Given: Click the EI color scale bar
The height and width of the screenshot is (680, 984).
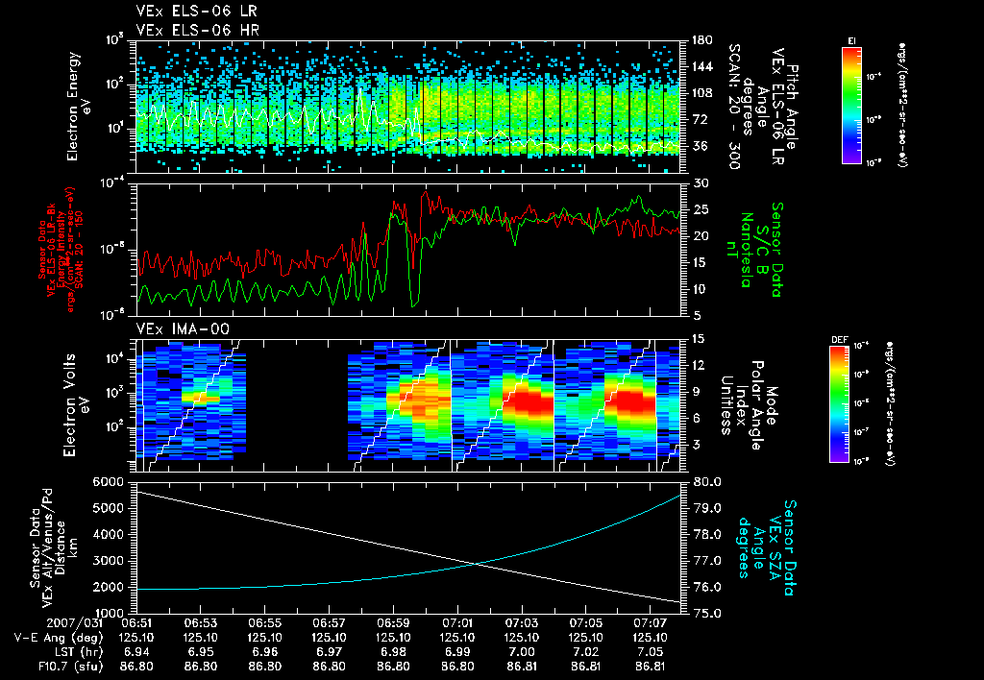Looking at the screenshot, I should pos(851,106).
